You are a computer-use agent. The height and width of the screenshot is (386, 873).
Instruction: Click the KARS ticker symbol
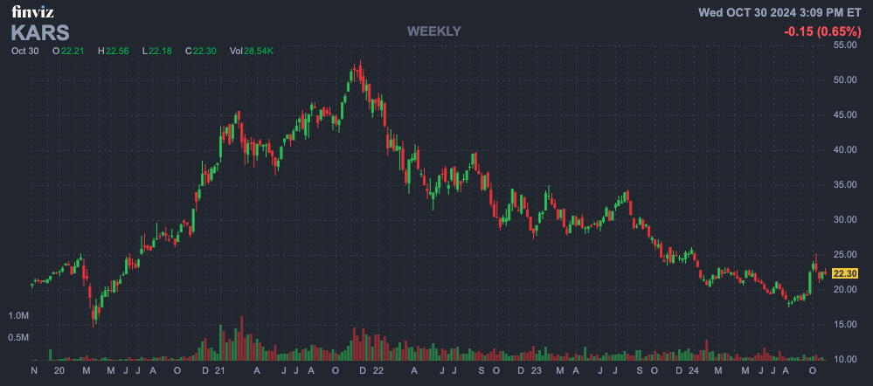(x=39, y=32)
